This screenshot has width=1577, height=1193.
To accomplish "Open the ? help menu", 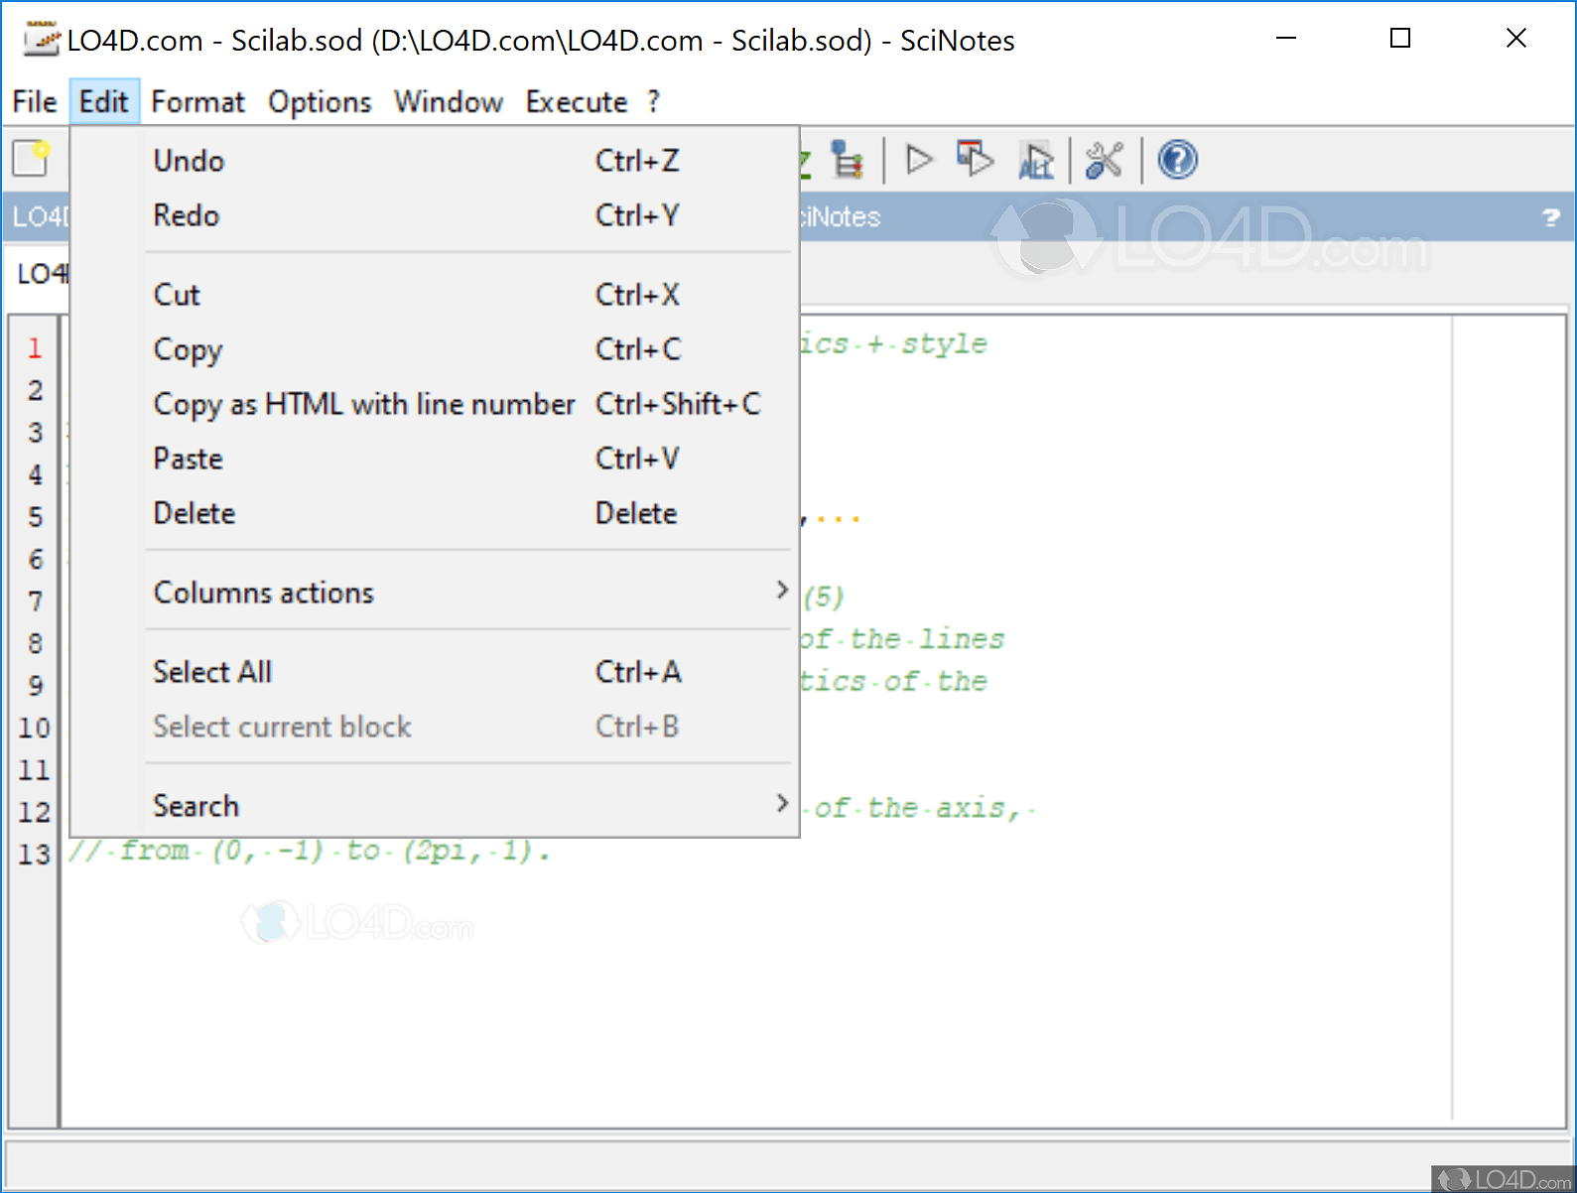I will pyautogui.click(x=653, y=102).
